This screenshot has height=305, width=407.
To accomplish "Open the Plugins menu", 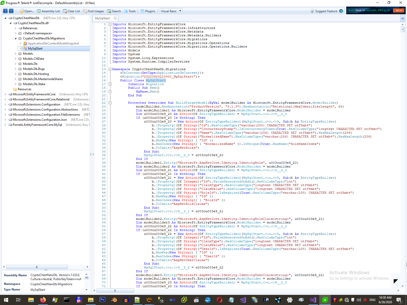I will pos(148,11).
